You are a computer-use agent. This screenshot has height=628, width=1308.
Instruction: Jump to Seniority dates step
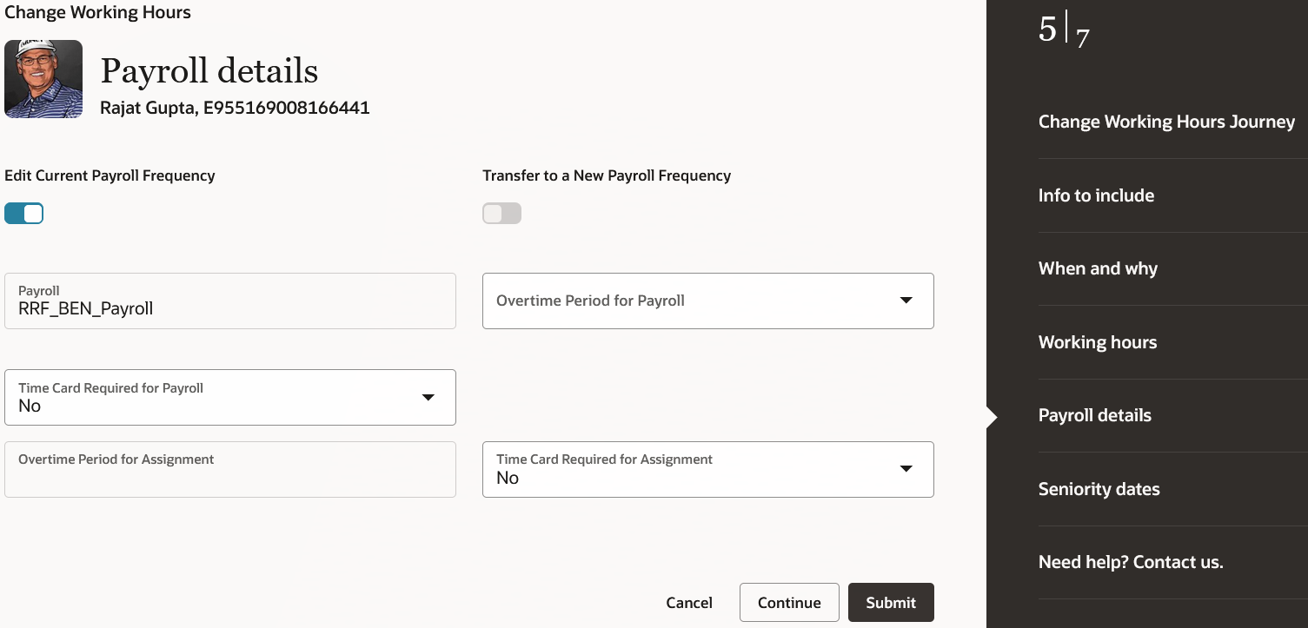(1099, 489)
